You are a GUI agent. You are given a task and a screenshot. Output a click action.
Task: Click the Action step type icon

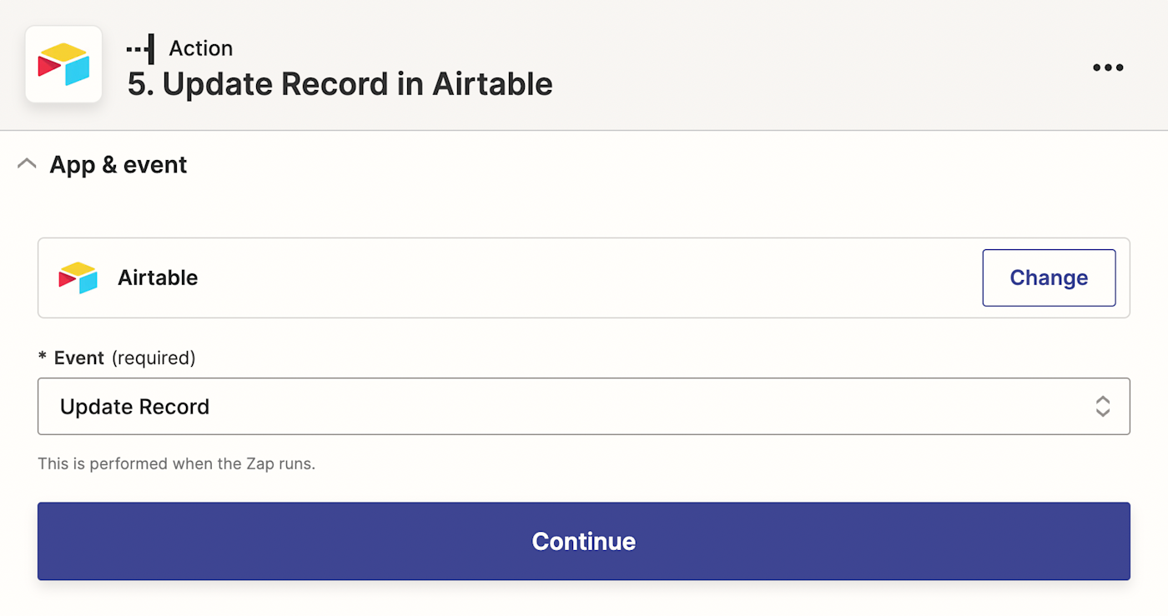140,49
